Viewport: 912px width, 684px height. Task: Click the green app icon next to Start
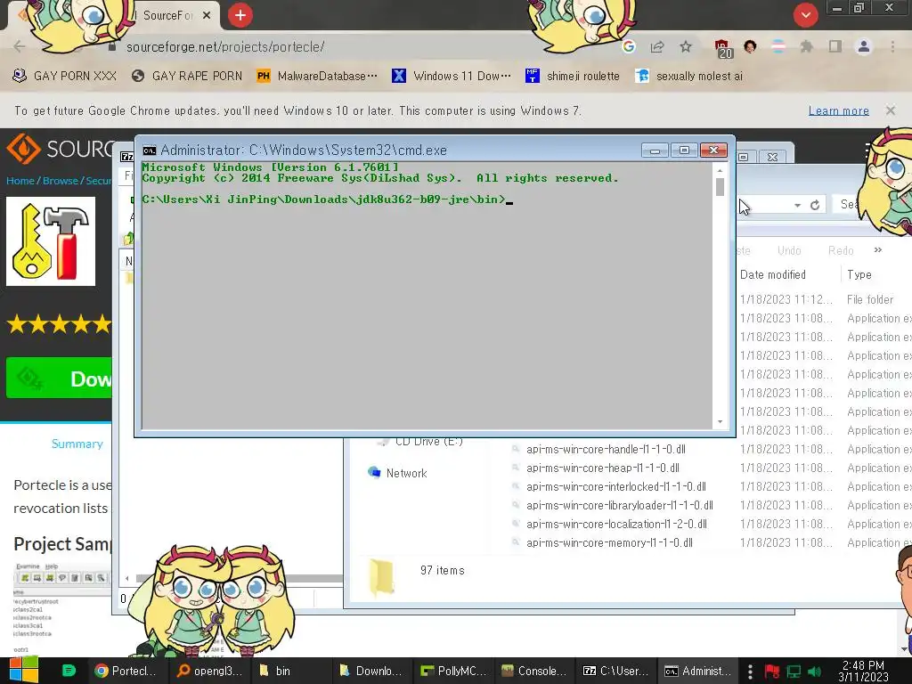pos(69,671)
